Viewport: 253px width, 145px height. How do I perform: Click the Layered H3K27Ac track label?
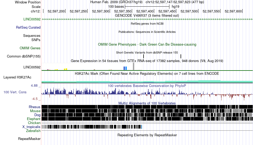[x=17, y=77]
